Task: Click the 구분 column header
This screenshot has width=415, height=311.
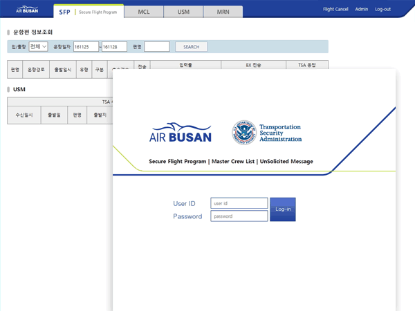Action: 100,70
